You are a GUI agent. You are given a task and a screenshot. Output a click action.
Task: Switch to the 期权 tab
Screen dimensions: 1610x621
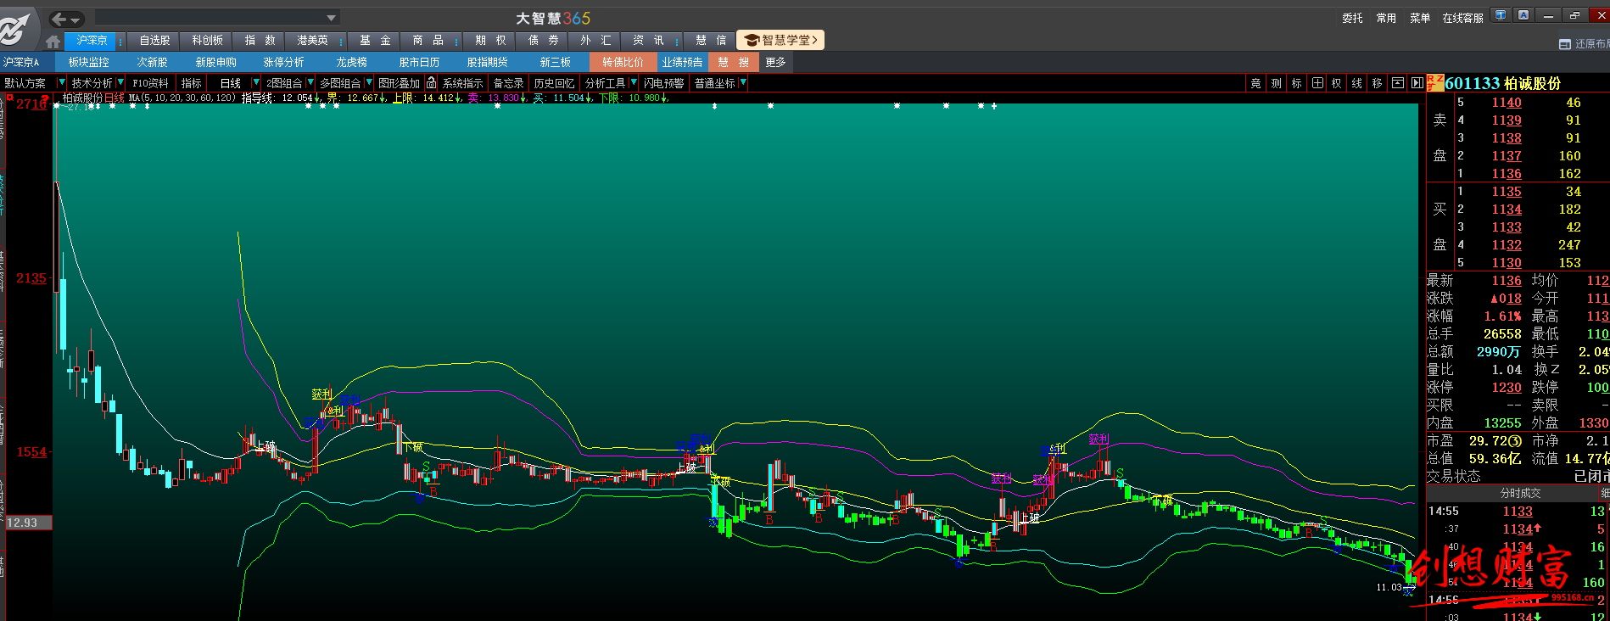(x=490, y=41)
